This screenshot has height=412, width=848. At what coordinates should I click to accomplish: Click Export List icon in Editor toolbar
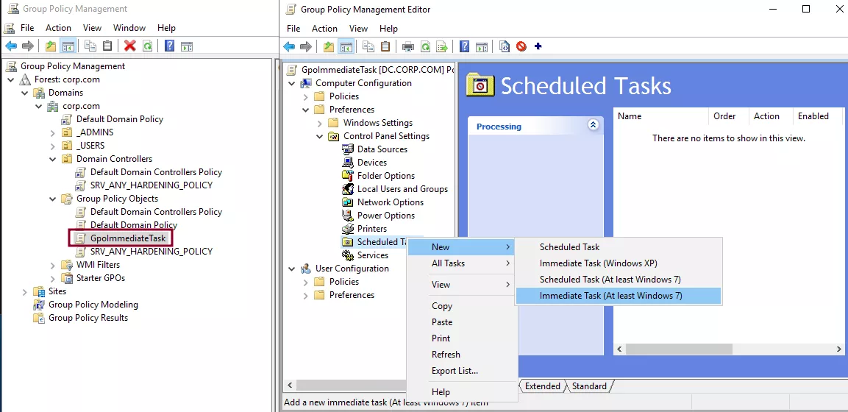pos(442,46)
